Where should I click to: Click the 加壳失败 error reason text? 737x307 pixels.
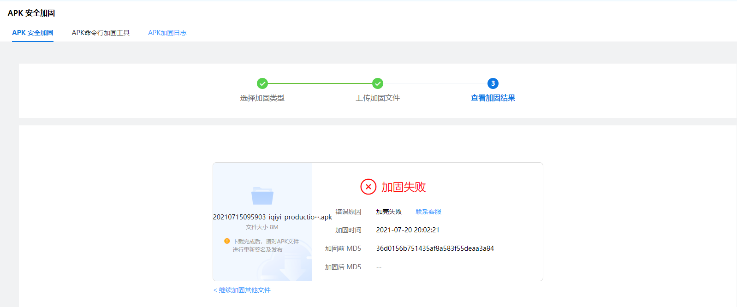(389, 212)
